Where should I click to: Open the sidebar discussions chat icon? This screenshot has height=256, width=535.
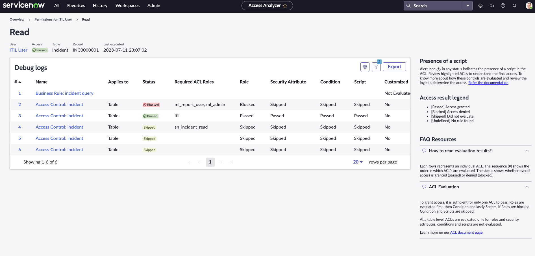(492, 6)
